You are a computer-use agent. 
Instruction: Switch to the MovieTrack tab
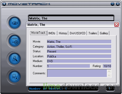(x=39, y=33)
